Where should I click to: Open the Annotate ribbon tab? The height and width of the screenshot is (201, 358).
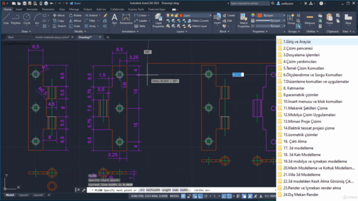(x=32, y=9)
